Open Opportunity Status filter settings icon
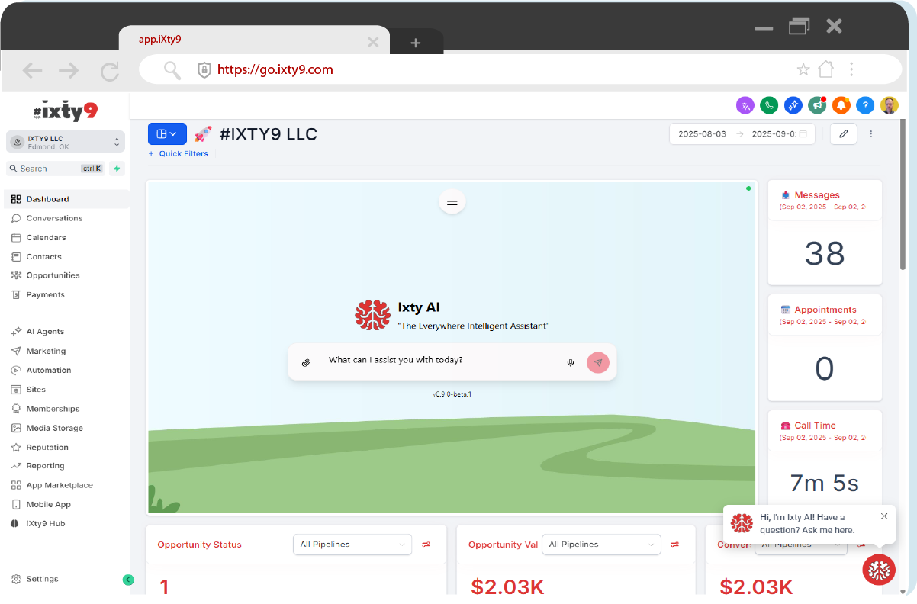 click(426, 545)
